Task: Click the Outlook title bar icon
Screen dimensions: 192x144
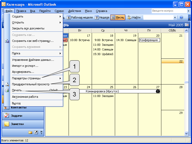Action: click(x=4, y=4)
